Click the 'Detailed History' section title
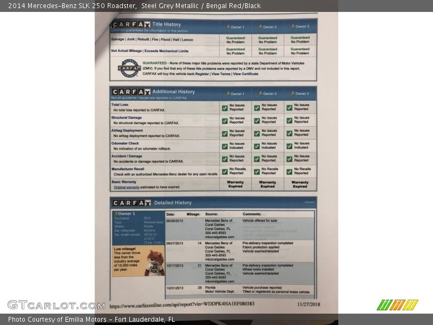The image size is (433, 325). point(173,203)
